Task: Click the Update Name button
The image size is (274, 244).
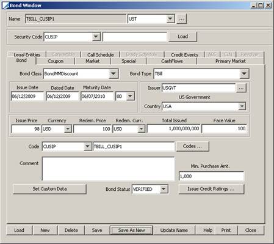Action: click(174, 230)
